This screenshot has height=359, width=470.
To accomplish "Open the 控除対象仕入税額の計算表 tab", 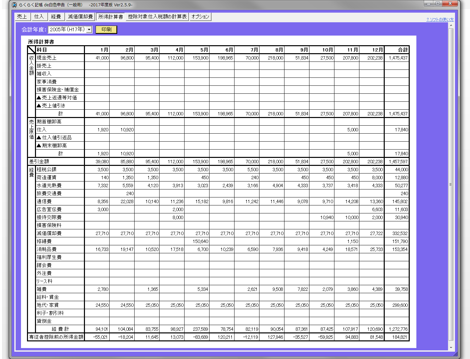I will 157,17.
